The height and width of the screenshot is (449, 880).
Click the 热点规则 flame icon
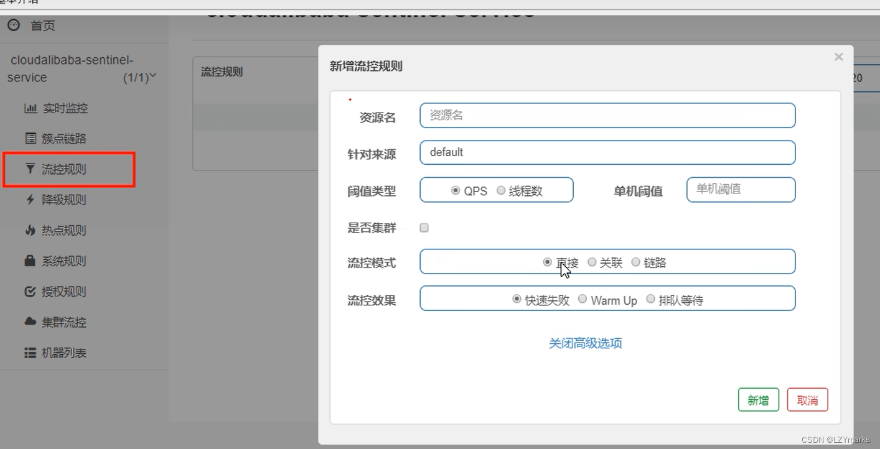point(30,230)
